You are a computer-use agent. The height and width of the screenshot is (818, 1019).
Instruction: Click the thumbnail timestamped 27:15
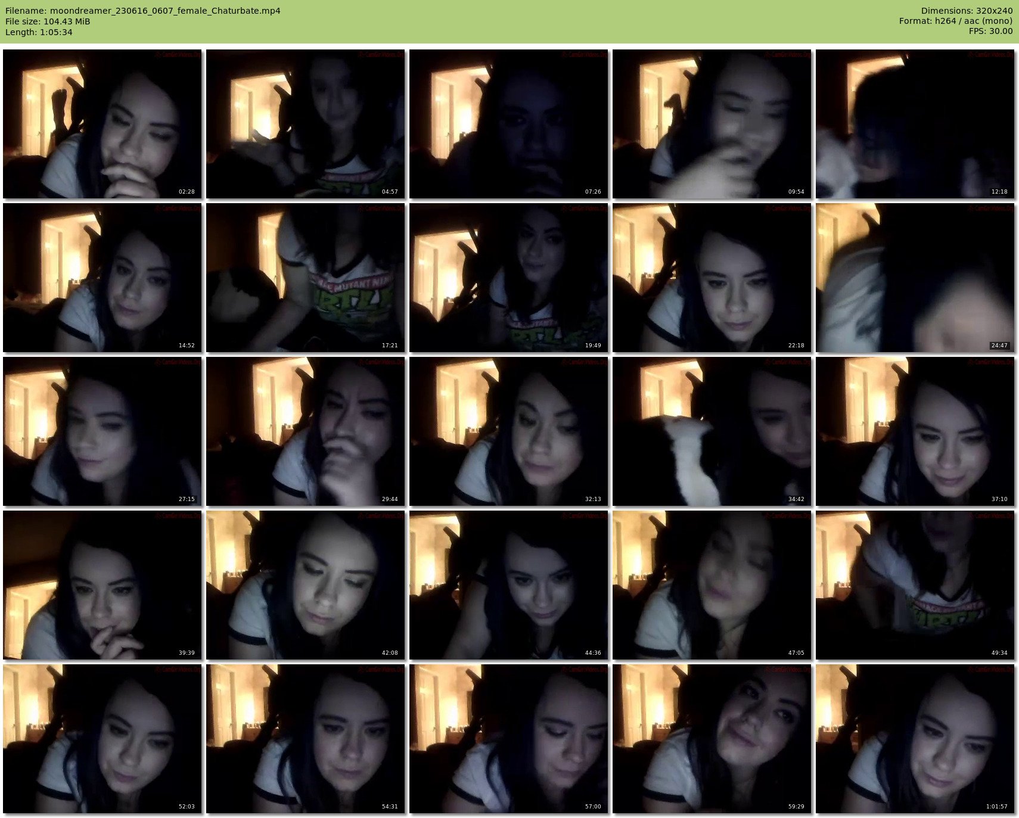tap(102, 431)
